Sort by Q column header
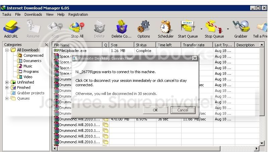Screen dimensions: 268x152 click(106, 45)
